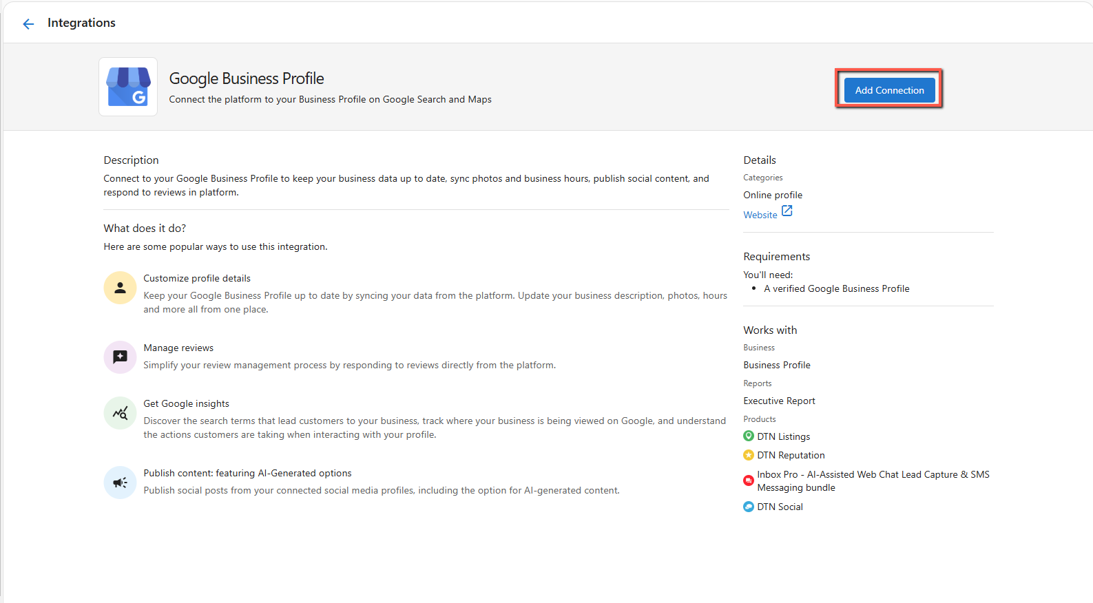The height and width of the screenshot is (603, 1093).
Task: Click the Online profile category text
Action: pyautogui.click(x=773, y=195)
